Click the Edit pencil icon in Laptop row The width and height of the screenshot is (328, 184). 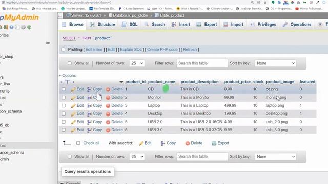tap(73, 106)
